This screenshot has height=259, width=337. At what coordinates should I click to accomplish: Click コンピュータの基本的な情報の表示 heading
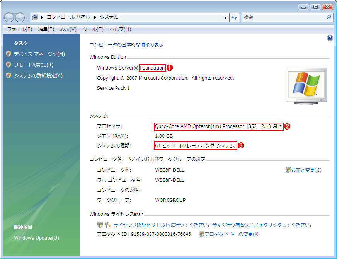click(x=126, y=45)
